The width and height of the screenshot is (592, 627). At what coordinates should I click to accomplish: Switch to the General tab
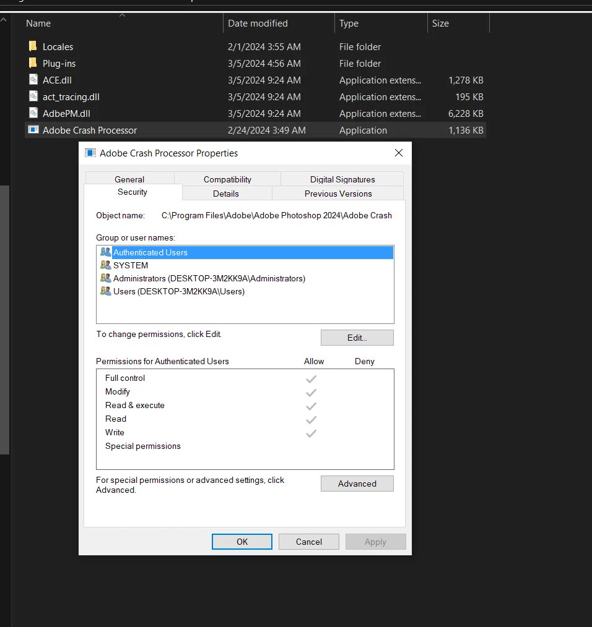point(129,179)
